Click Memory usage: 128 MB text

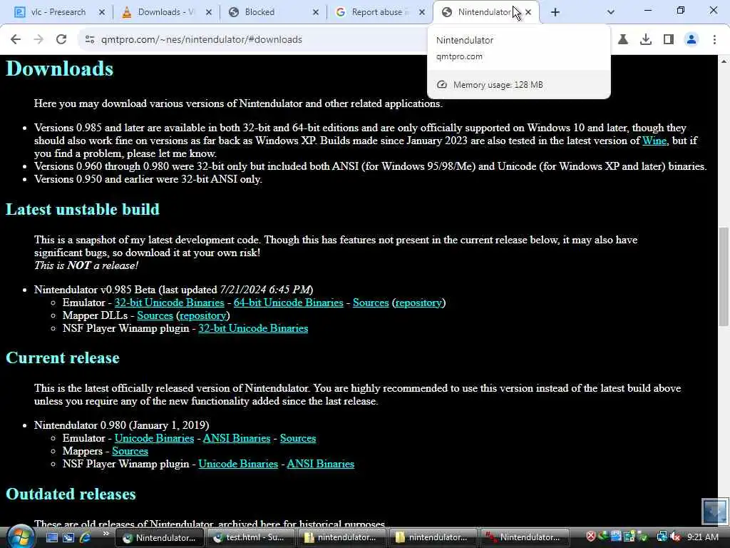click(x=498, y=85)
